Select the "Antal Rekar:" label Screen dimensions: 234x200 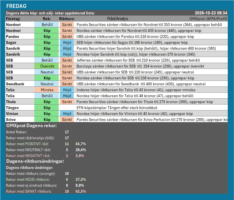pyautogui.click(x=16, y=132)
